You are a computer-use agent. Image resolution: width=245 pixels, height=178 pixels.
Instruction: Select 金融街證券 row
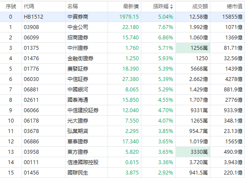tap(123, 58)
